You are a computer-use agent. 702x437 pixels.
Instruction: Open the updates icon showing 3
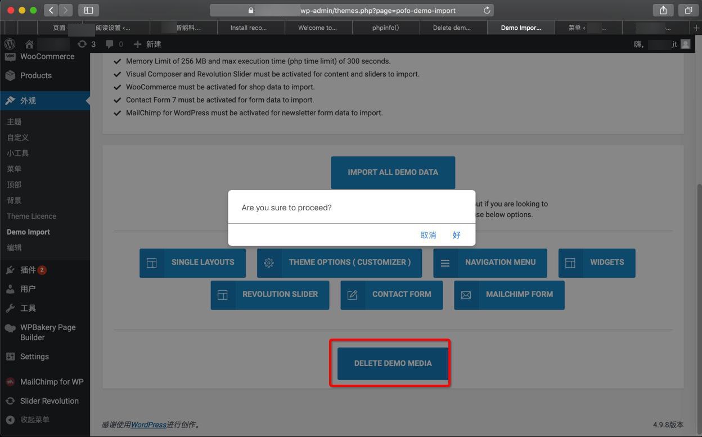tap(87, 44)
